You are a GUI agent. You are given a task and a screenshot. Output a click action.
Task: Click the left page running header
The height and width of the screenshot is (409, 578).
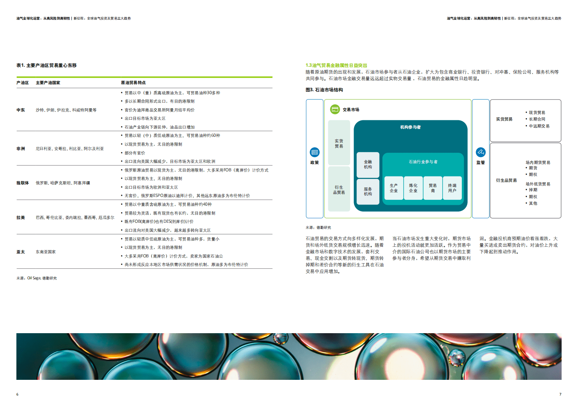click(74, 18)
